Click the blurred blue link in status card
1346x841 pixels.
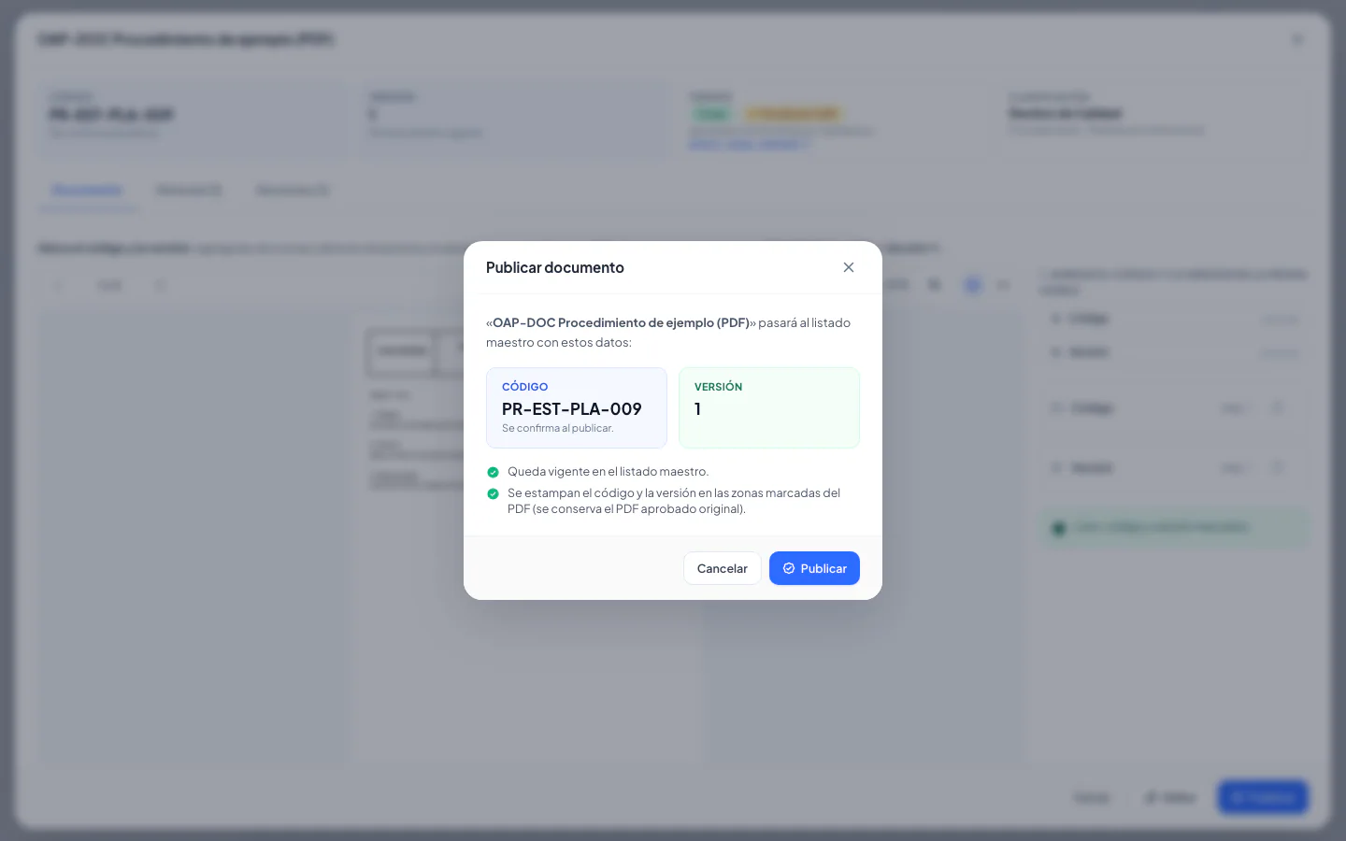[x=749, y=144]
